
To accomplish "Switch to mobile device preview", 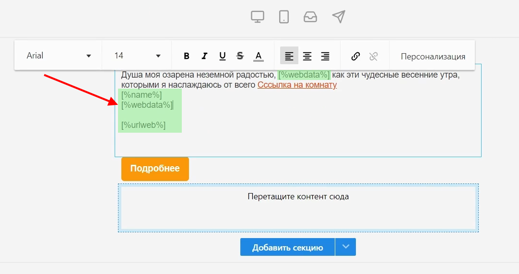I will (x=284, y=17).
